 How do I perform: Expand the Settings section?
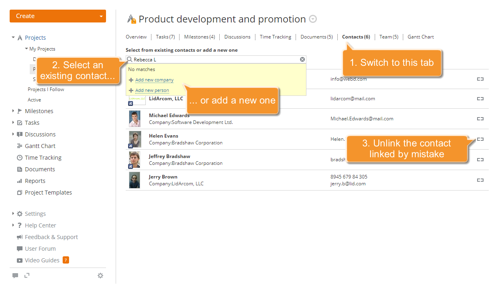point(12,213)
